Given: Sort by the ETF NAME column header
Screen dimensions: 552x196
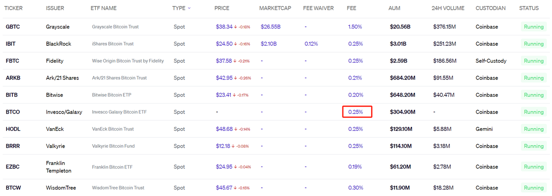Looking at the screenshot, I should [x=103, y=8].
